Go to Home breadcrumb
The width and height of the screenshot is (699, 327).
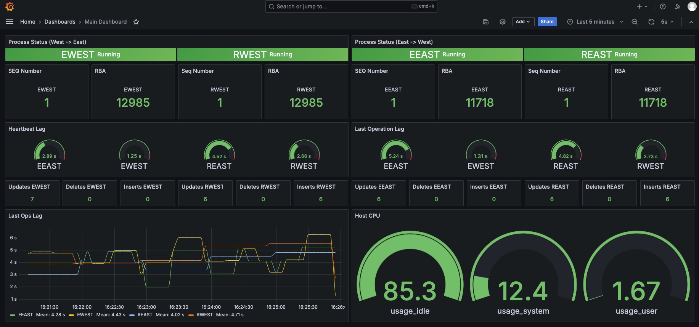pos(27,22)
